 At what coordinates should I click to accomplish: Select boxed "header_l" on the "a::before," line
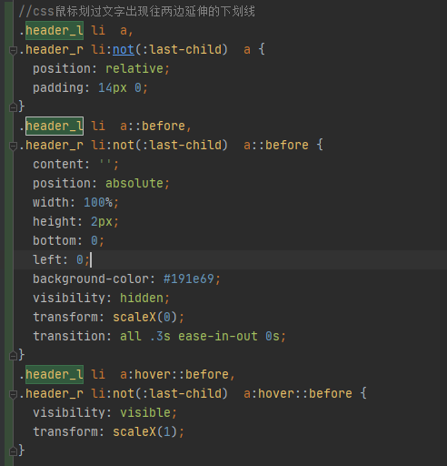coord(55,126)
